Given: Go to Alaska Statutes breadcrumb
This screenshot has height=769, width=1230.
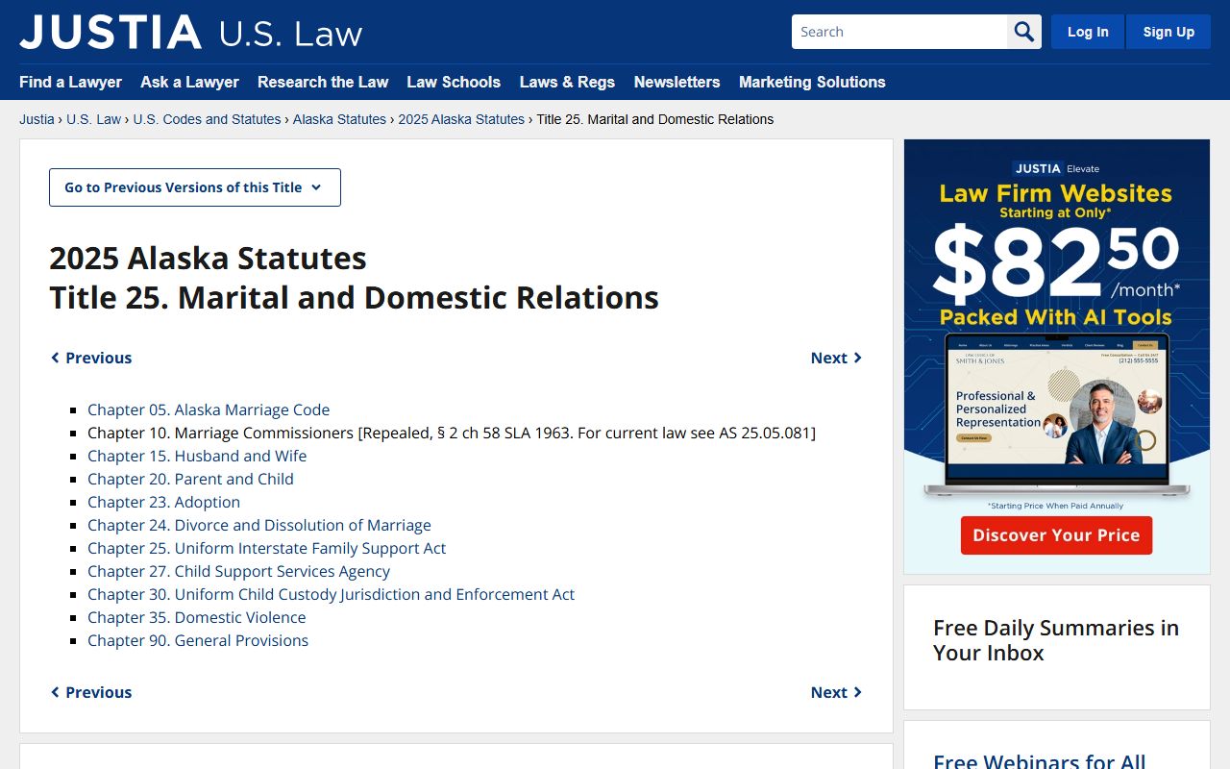Looking at the screenshot, I should click(339, 119).
